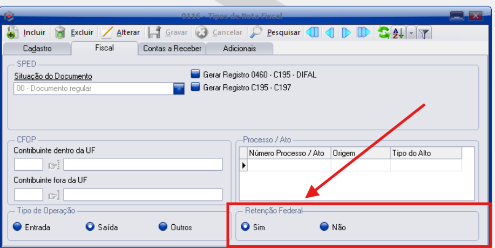Click the Incluir add-record icon
This screenshot has height=248, width=495.
click(12, 32)
